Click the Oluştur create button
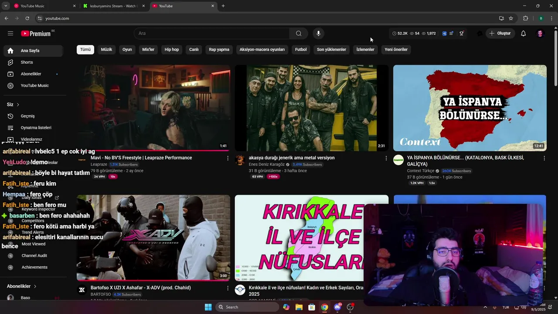 [500, 33]
